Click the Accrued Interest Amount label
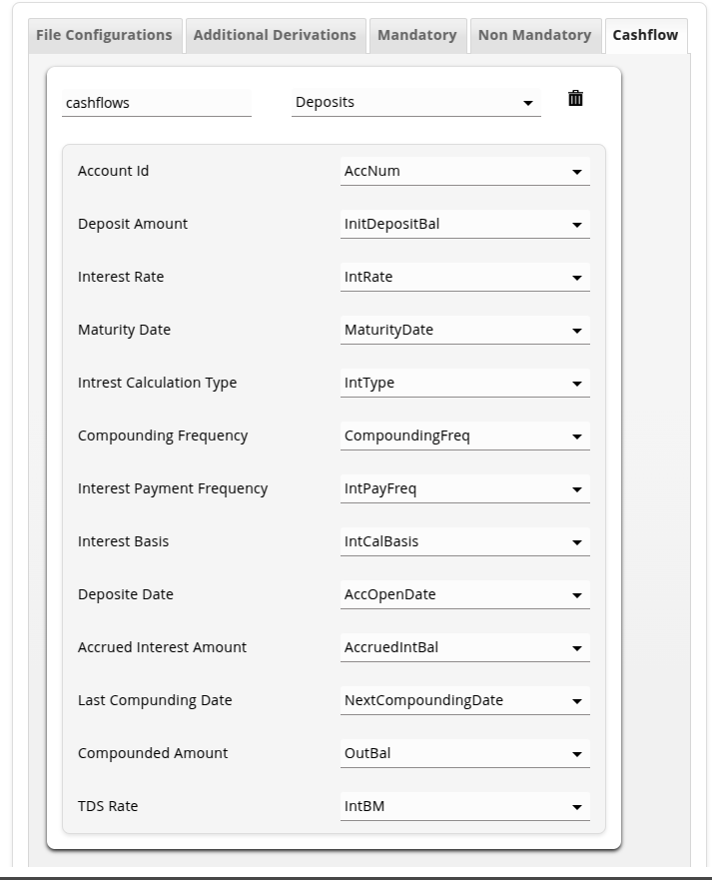 point(162,647)
